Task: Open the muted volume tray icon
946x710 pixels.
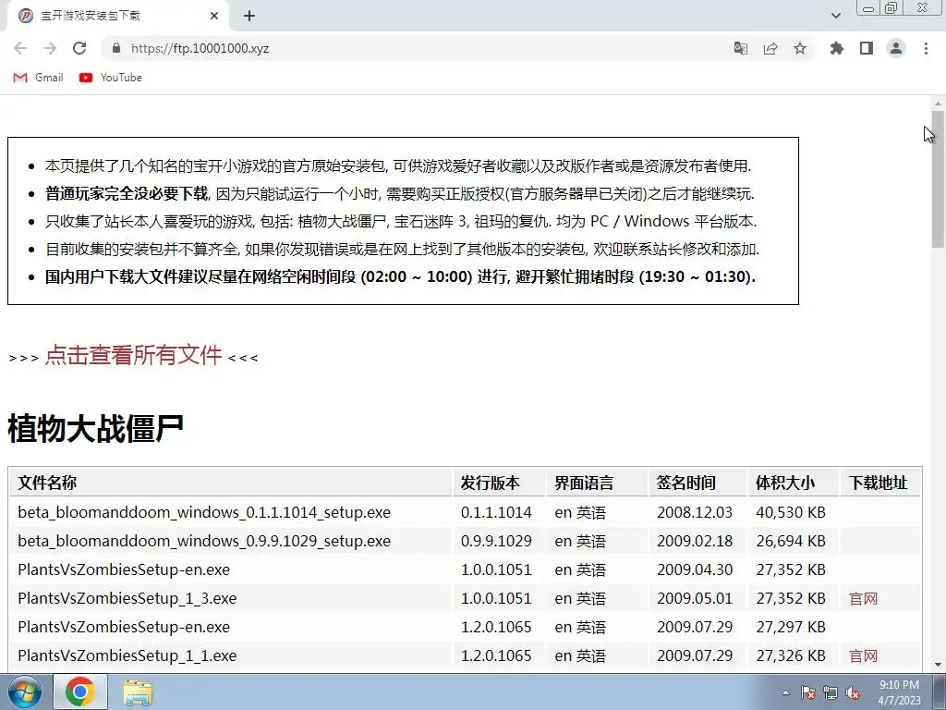Action: click(853, 692)
